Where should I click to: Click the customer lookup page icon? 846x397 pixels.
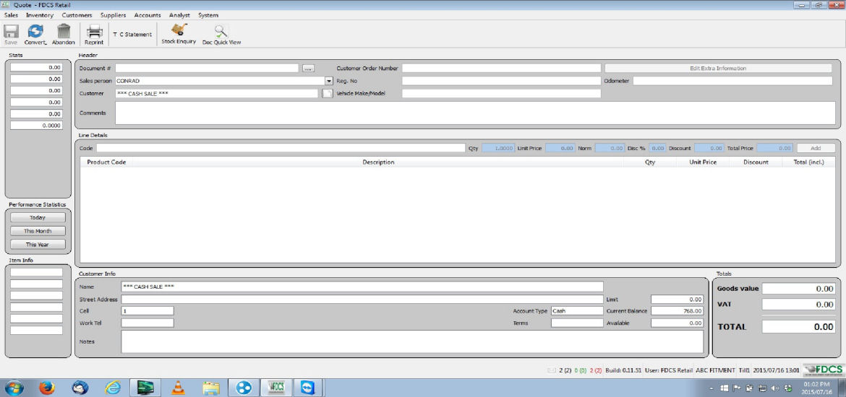click(x=327, y=94)
